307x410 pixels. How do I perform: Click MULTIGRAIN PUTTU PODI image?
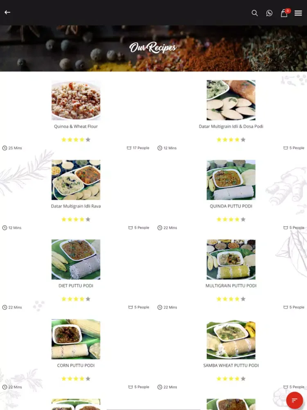(x=231, y=260)
